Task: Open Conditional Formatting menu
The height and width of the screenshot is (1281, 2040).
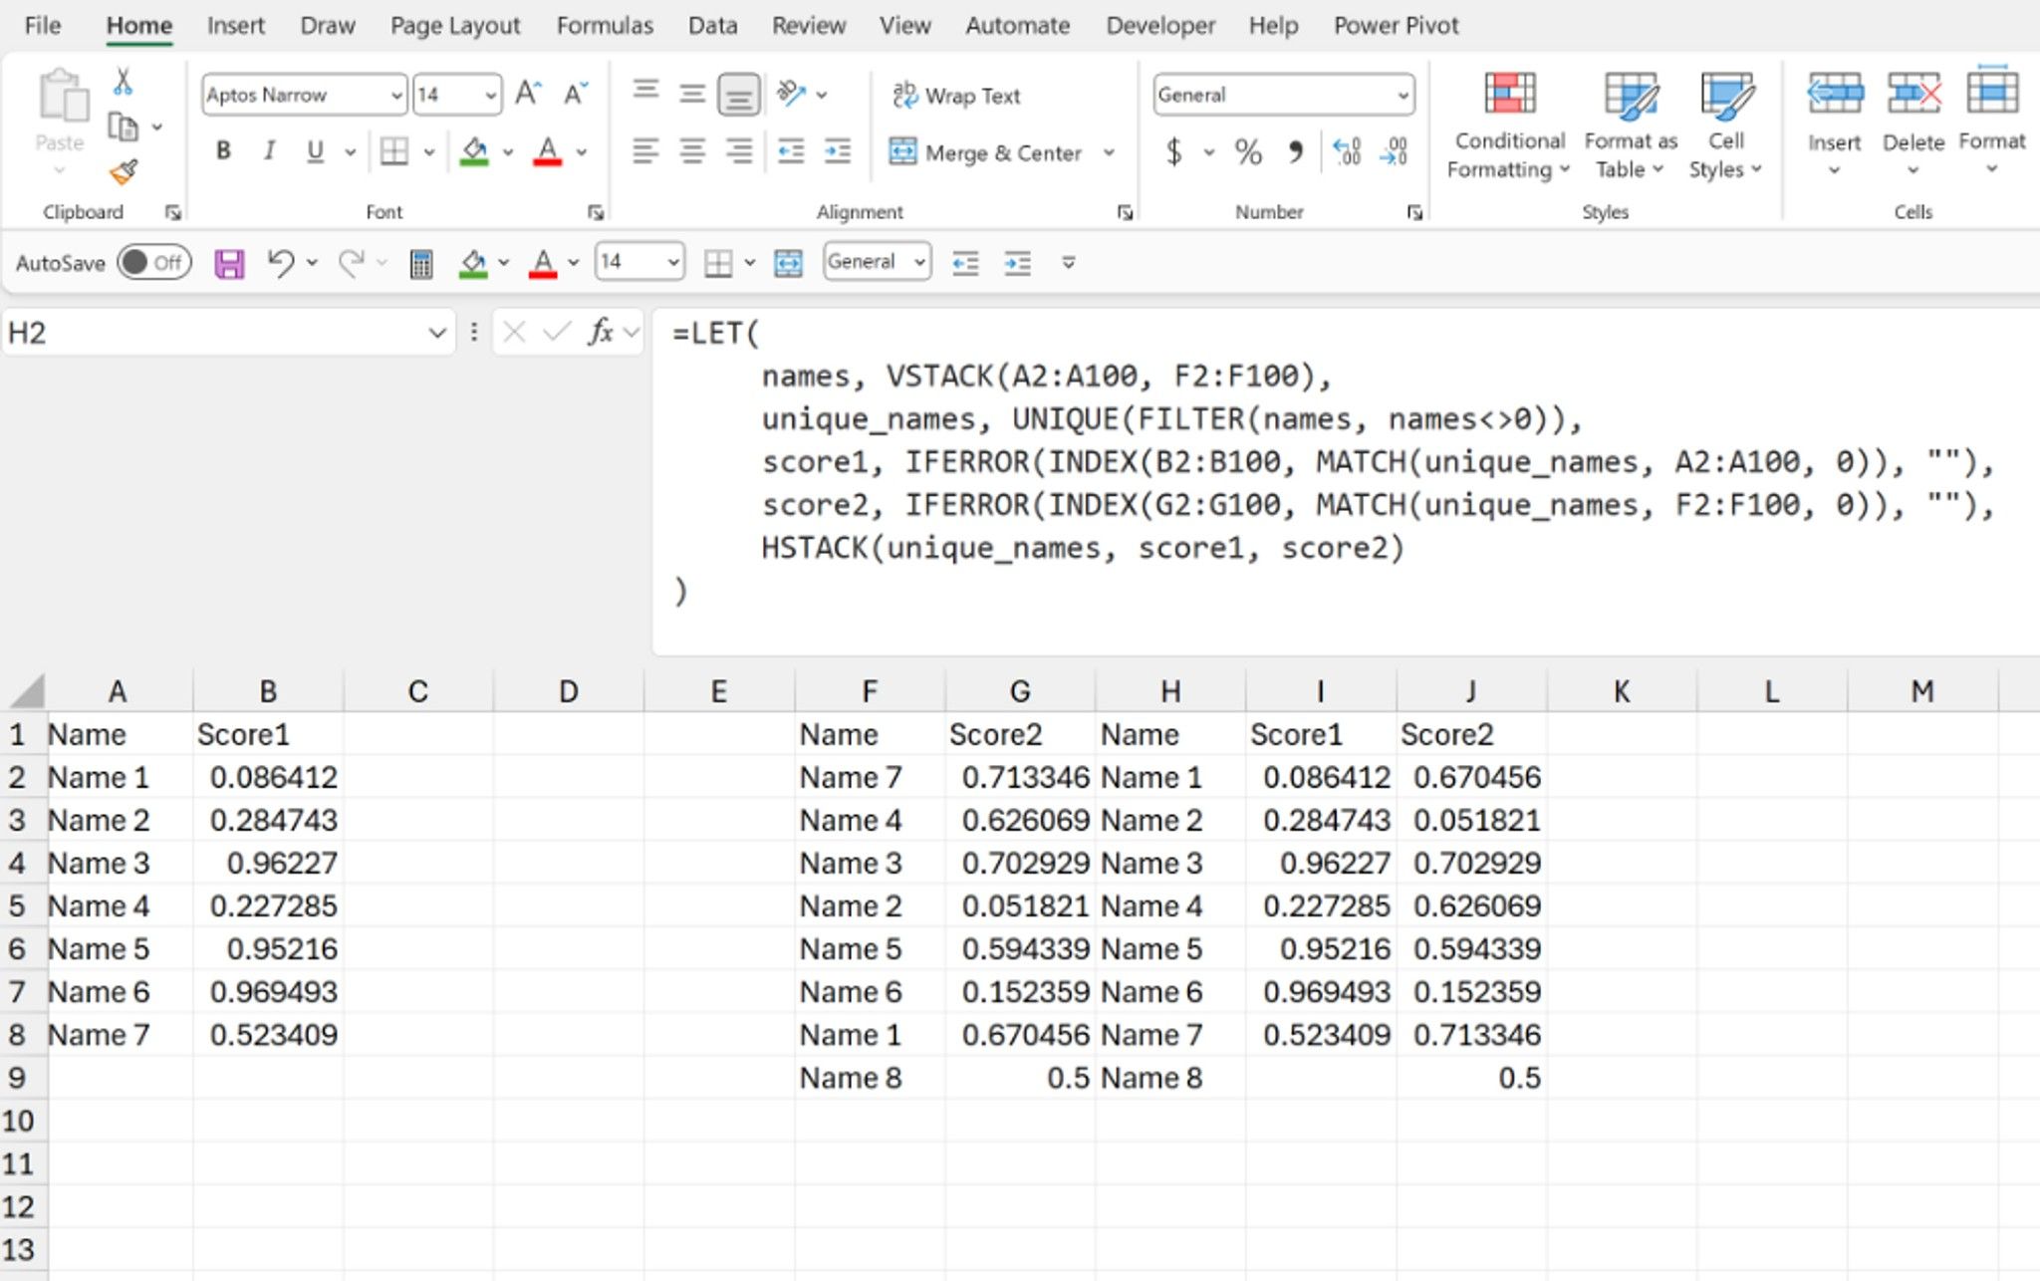Action: coord(1508,126)
